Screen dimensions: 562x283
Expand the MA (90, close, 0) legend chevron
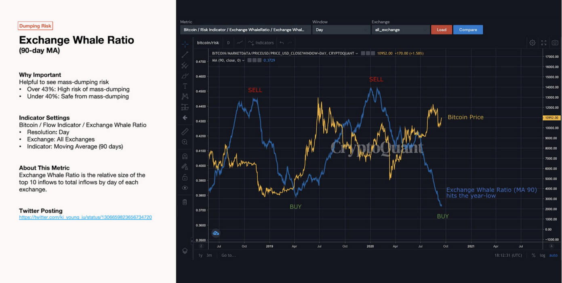pos(243,60)
